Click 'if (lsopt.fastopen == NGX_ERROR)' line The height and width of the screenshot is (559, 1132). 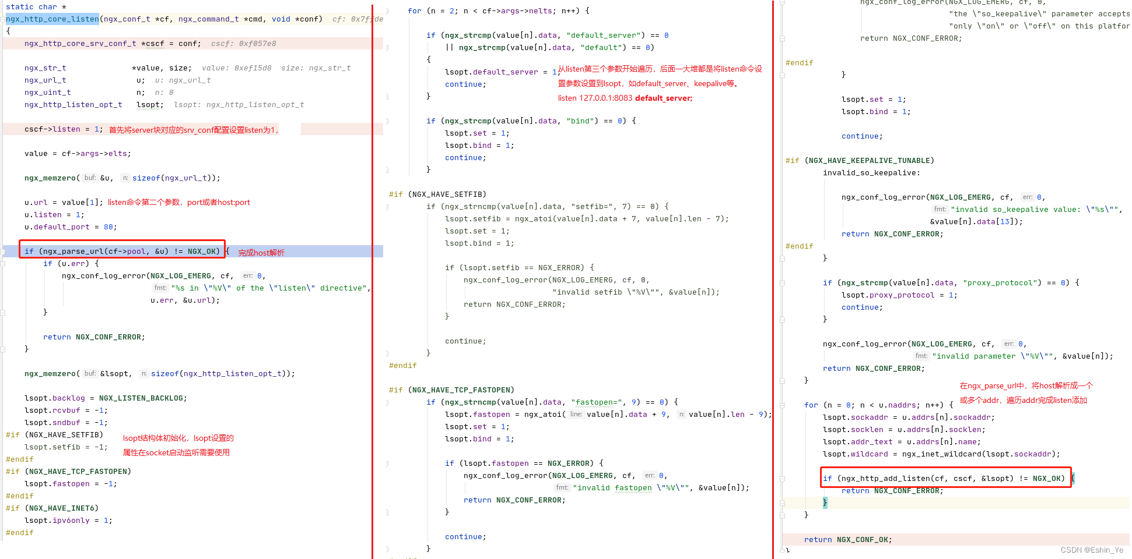pyautogui.click(x=524, y=464)
